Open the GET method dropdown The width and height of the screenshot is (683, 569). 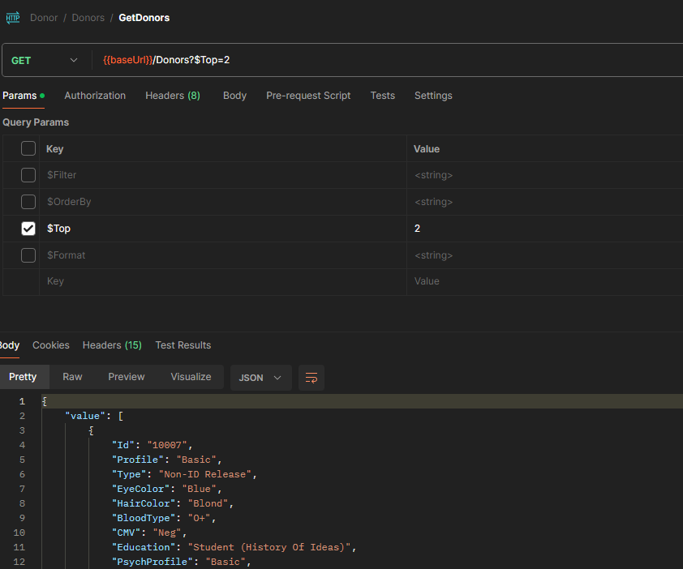point(45,61)
